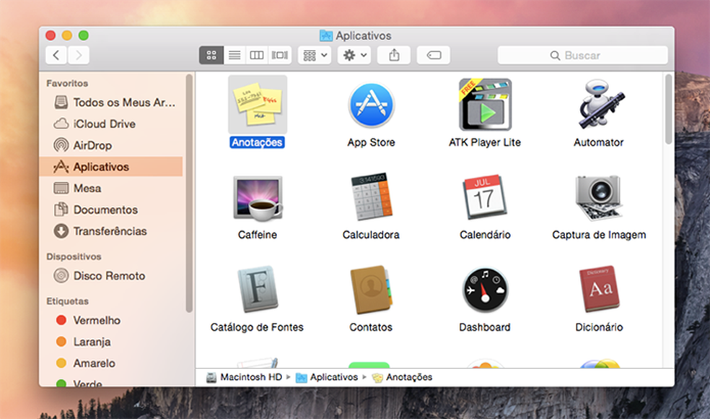710x419 pixels.
Task: Open Transferências in the sidebar
Action: (110, 231)
